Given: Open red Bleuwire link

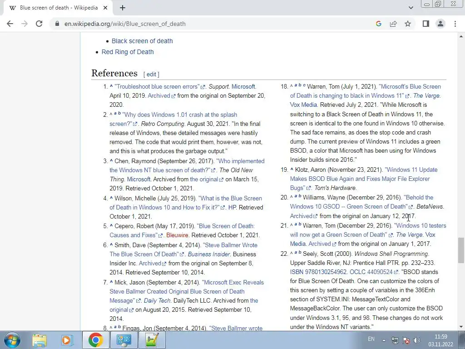Looking at the screenshot, I should coord(177,235).
